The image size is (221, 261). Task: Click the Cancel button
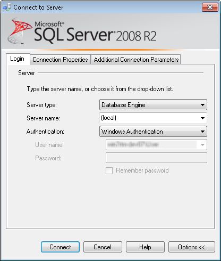[x=103, y=247]
